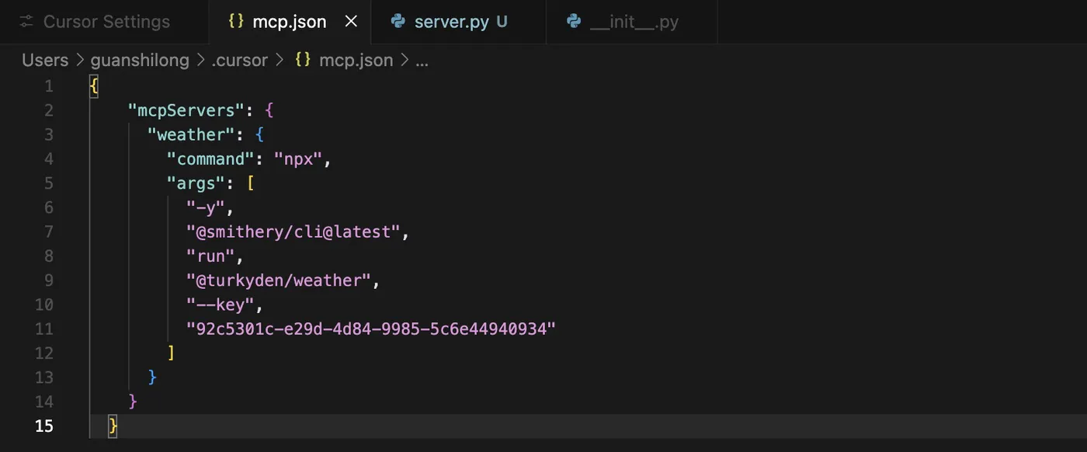Open the guanshilong breadcrumb folder
This screenshot has height=452, width=1087.
pos(140,60)
